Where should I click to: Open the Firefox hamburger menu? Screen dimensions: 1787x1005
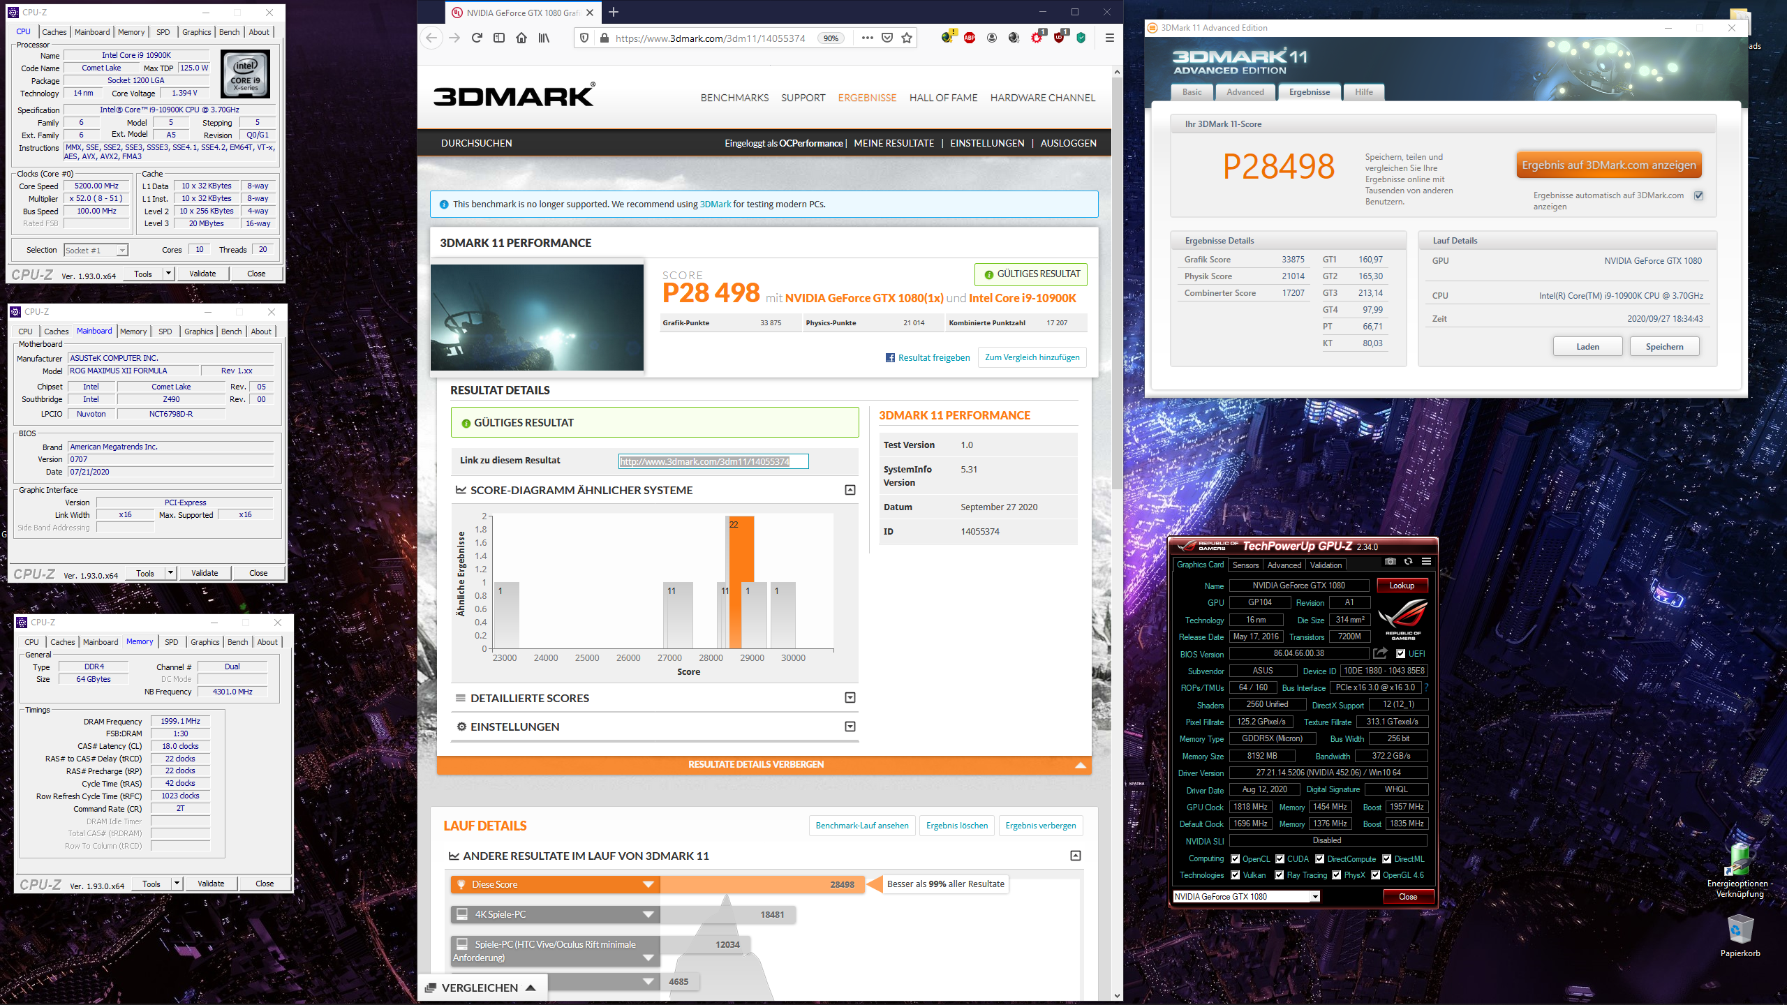(x=1109, y=38)
